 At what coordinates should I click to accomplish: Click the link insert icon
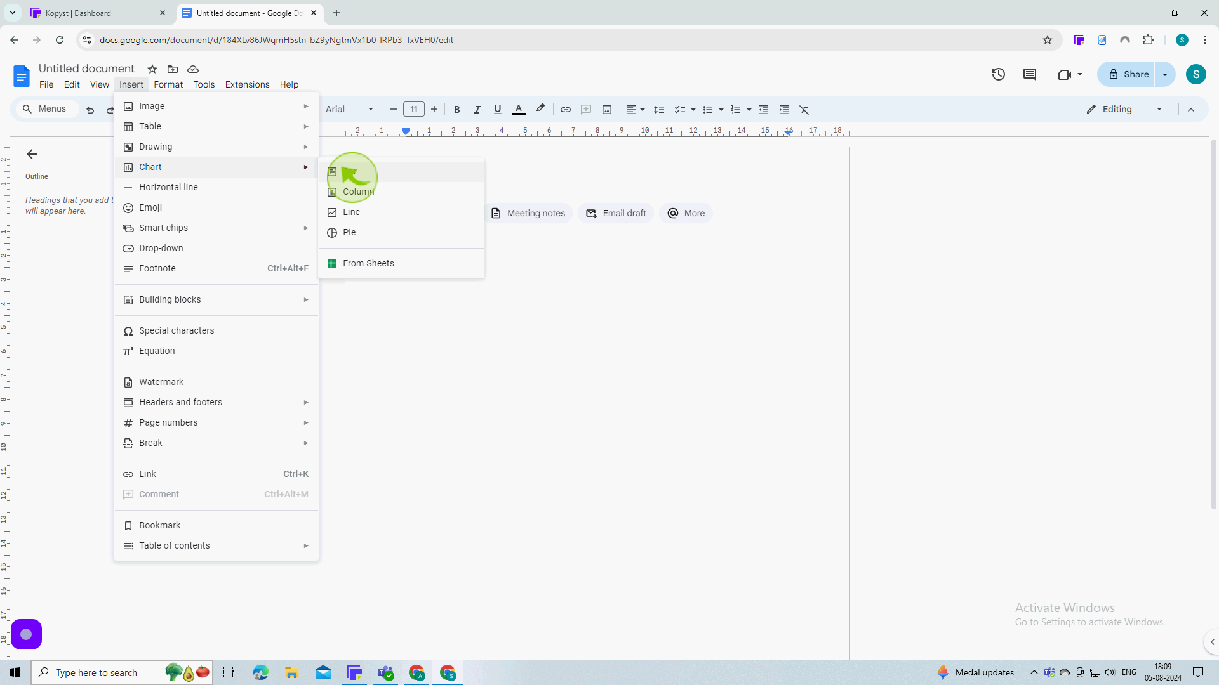point(566,110)
